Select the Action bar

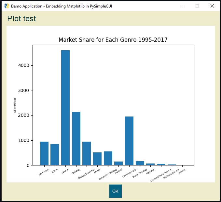coord(55,155)
